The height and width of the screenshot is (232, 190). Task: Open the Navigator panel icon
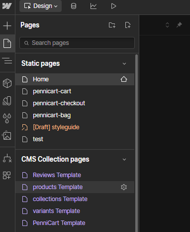(x=7, y=60)
